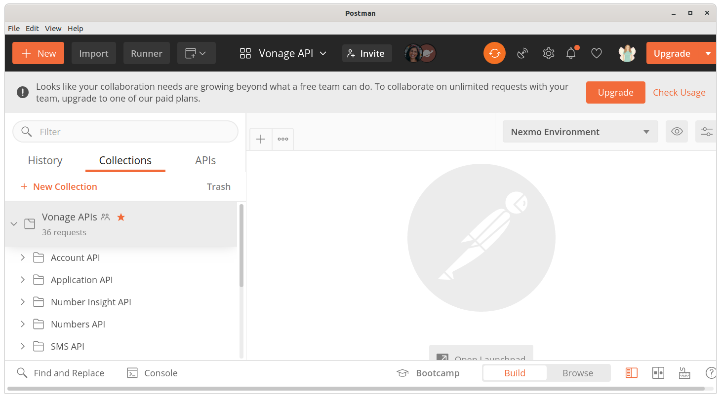
Task: Open the Console panel
Action: coord(152,373)
